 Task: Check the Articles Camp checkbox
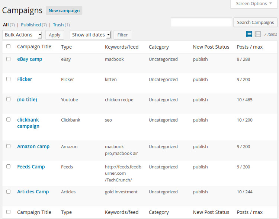[8, 192]
